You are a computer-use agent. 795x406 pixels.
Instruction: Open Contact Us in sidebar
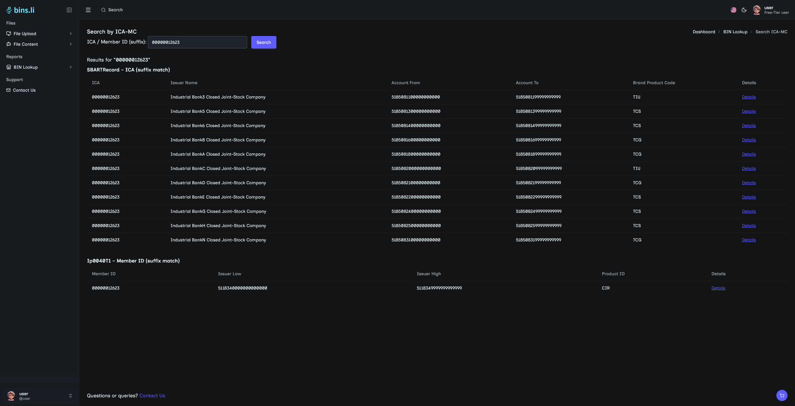pyautogui.click(x=39, y=90)
